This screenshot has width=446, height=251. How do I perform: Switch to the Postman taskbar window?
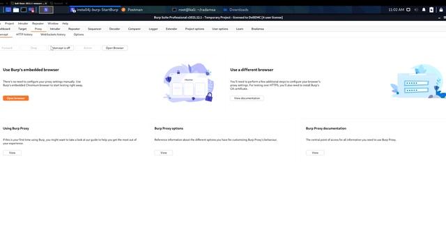[132, 10]
